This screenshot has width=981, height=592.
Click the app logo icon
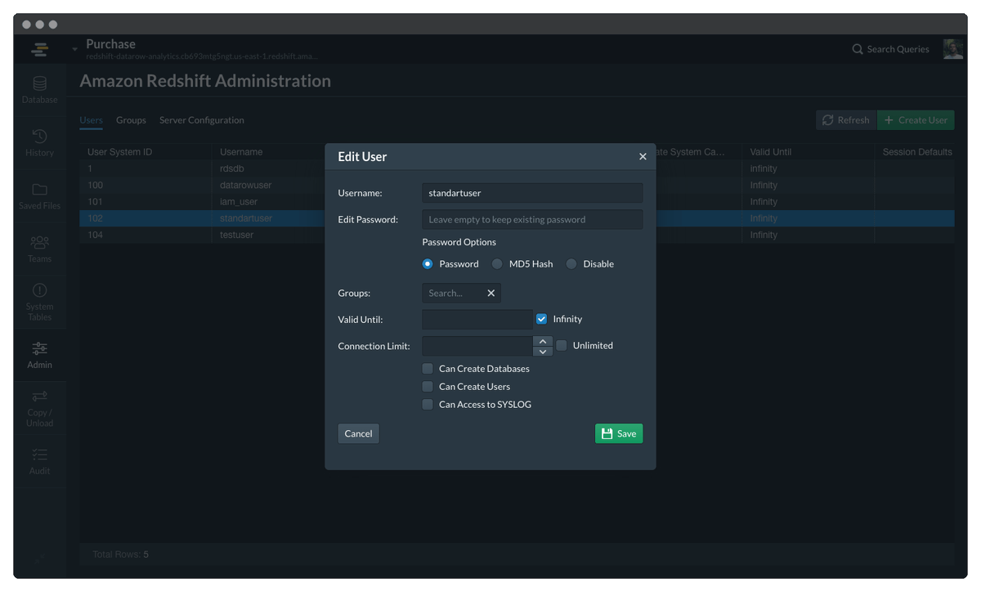point(39,49)
